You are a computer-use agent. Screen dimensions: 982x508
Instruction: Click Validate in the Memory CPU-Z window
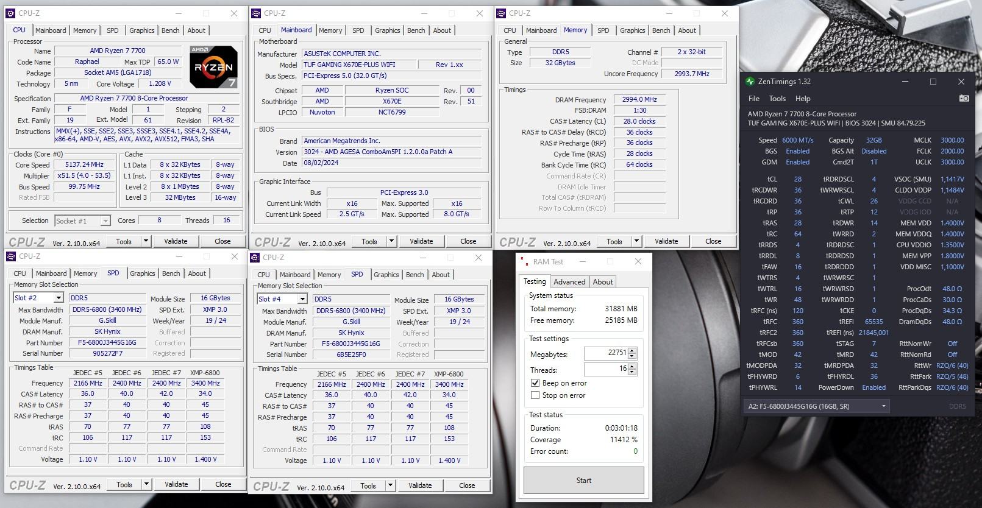pyautogui.click(x=666, y=241)
